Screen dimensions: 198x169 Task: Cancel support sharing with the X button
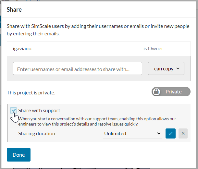coord(183,133)
